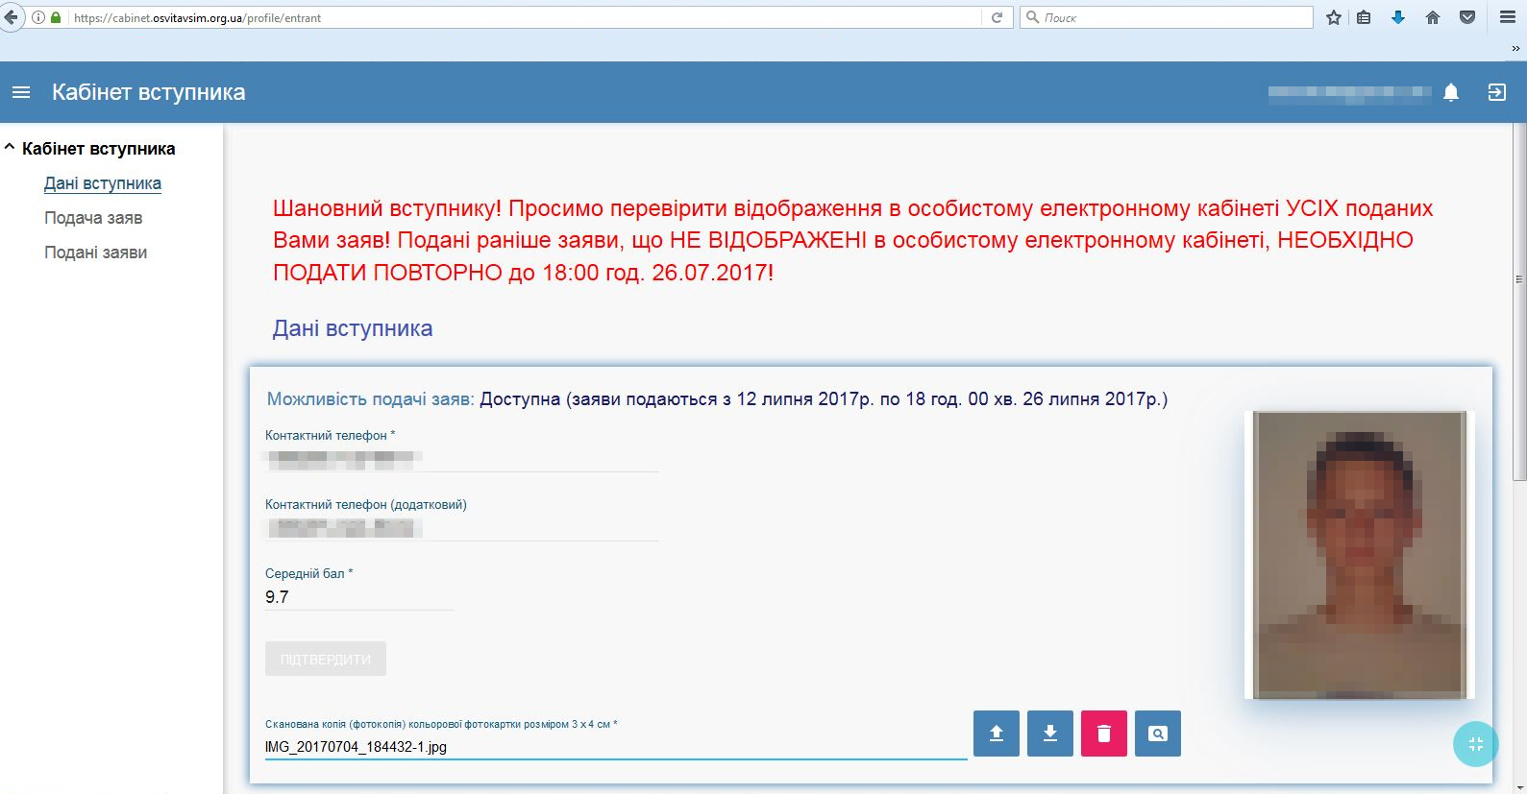Collapse the Кабінет вступника sidebar section
Screen dimensions: 1527x794
[x=10, y=148]
